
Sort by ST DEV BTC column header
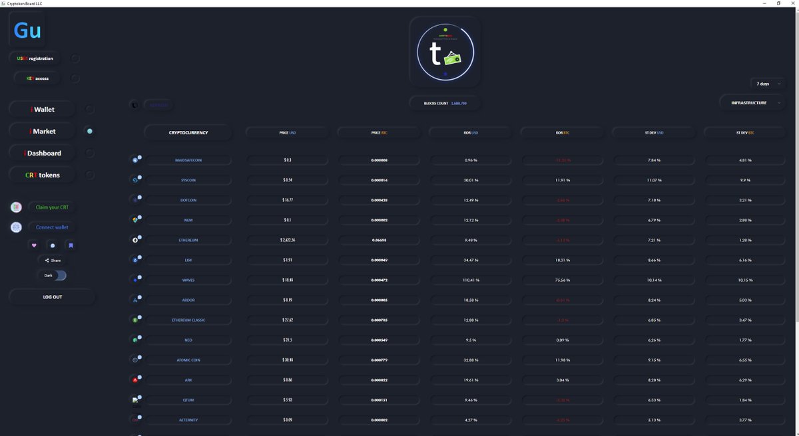point(746,133)
